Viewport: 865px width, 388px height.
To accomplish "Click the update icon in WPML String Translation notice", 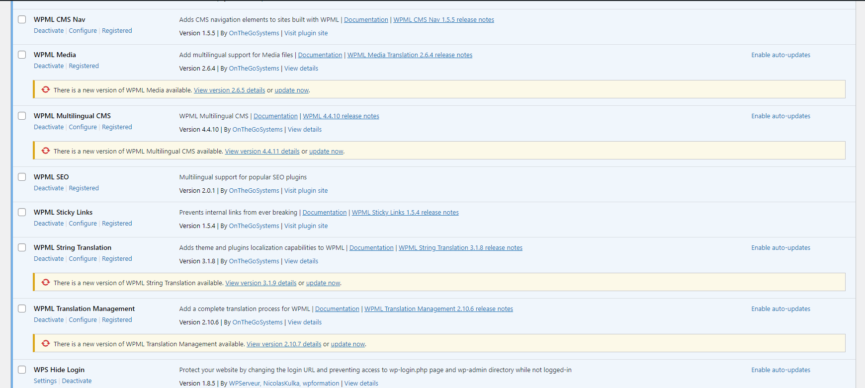I will click(46, 283).
